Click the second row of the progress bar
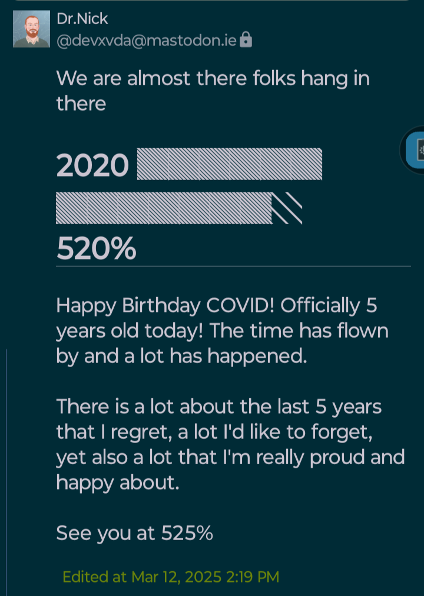 [x=164, y=208]
